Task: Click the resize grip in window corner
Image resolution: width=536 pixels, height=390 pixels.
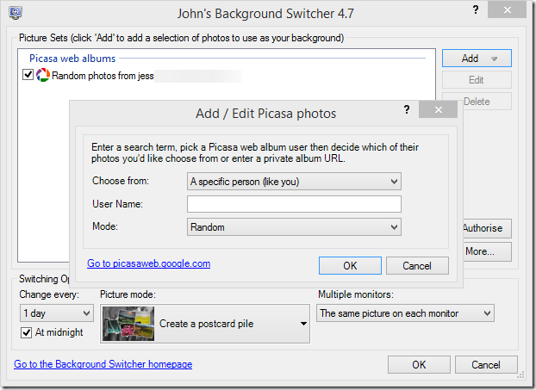Action: (520, 375)
